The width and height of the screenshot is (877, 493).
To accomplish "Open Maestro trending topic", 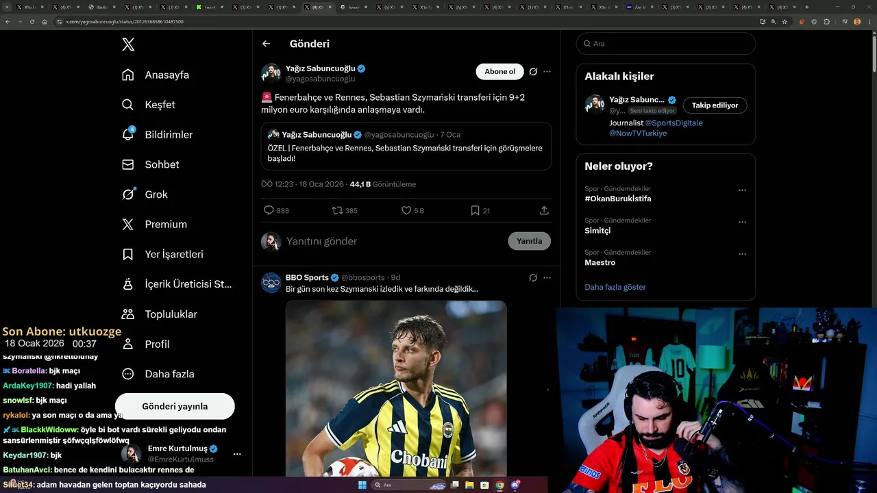I will tap(600, 262).
